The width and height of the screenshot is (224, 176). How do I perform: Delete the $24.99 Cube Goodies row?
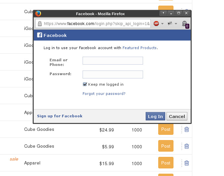coord(187,130)
